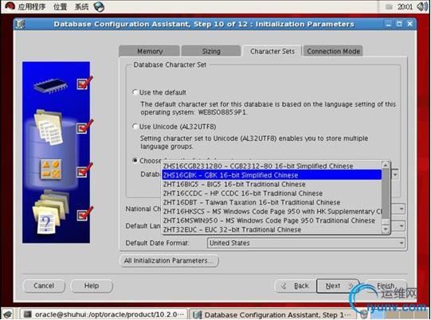
Task: Click All Initialization Parameters button
Action: coord(169,260)
